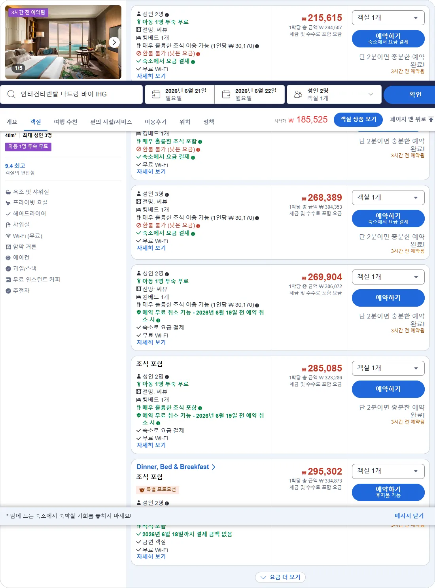The image size is (435, 588).
Task: Info icon beside 성인 2명 in ₩285,085 offer
Action: coord(167,377)
